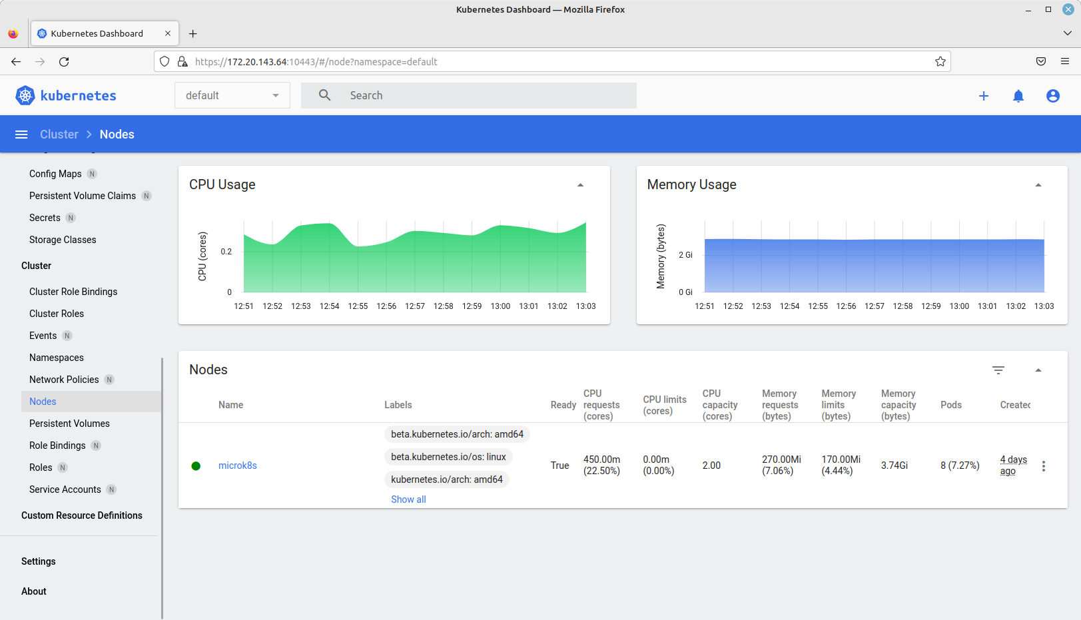This screenshot has width=1081, height=620.
Task: Open the Firefox application menu
Action: [1065, 61]
